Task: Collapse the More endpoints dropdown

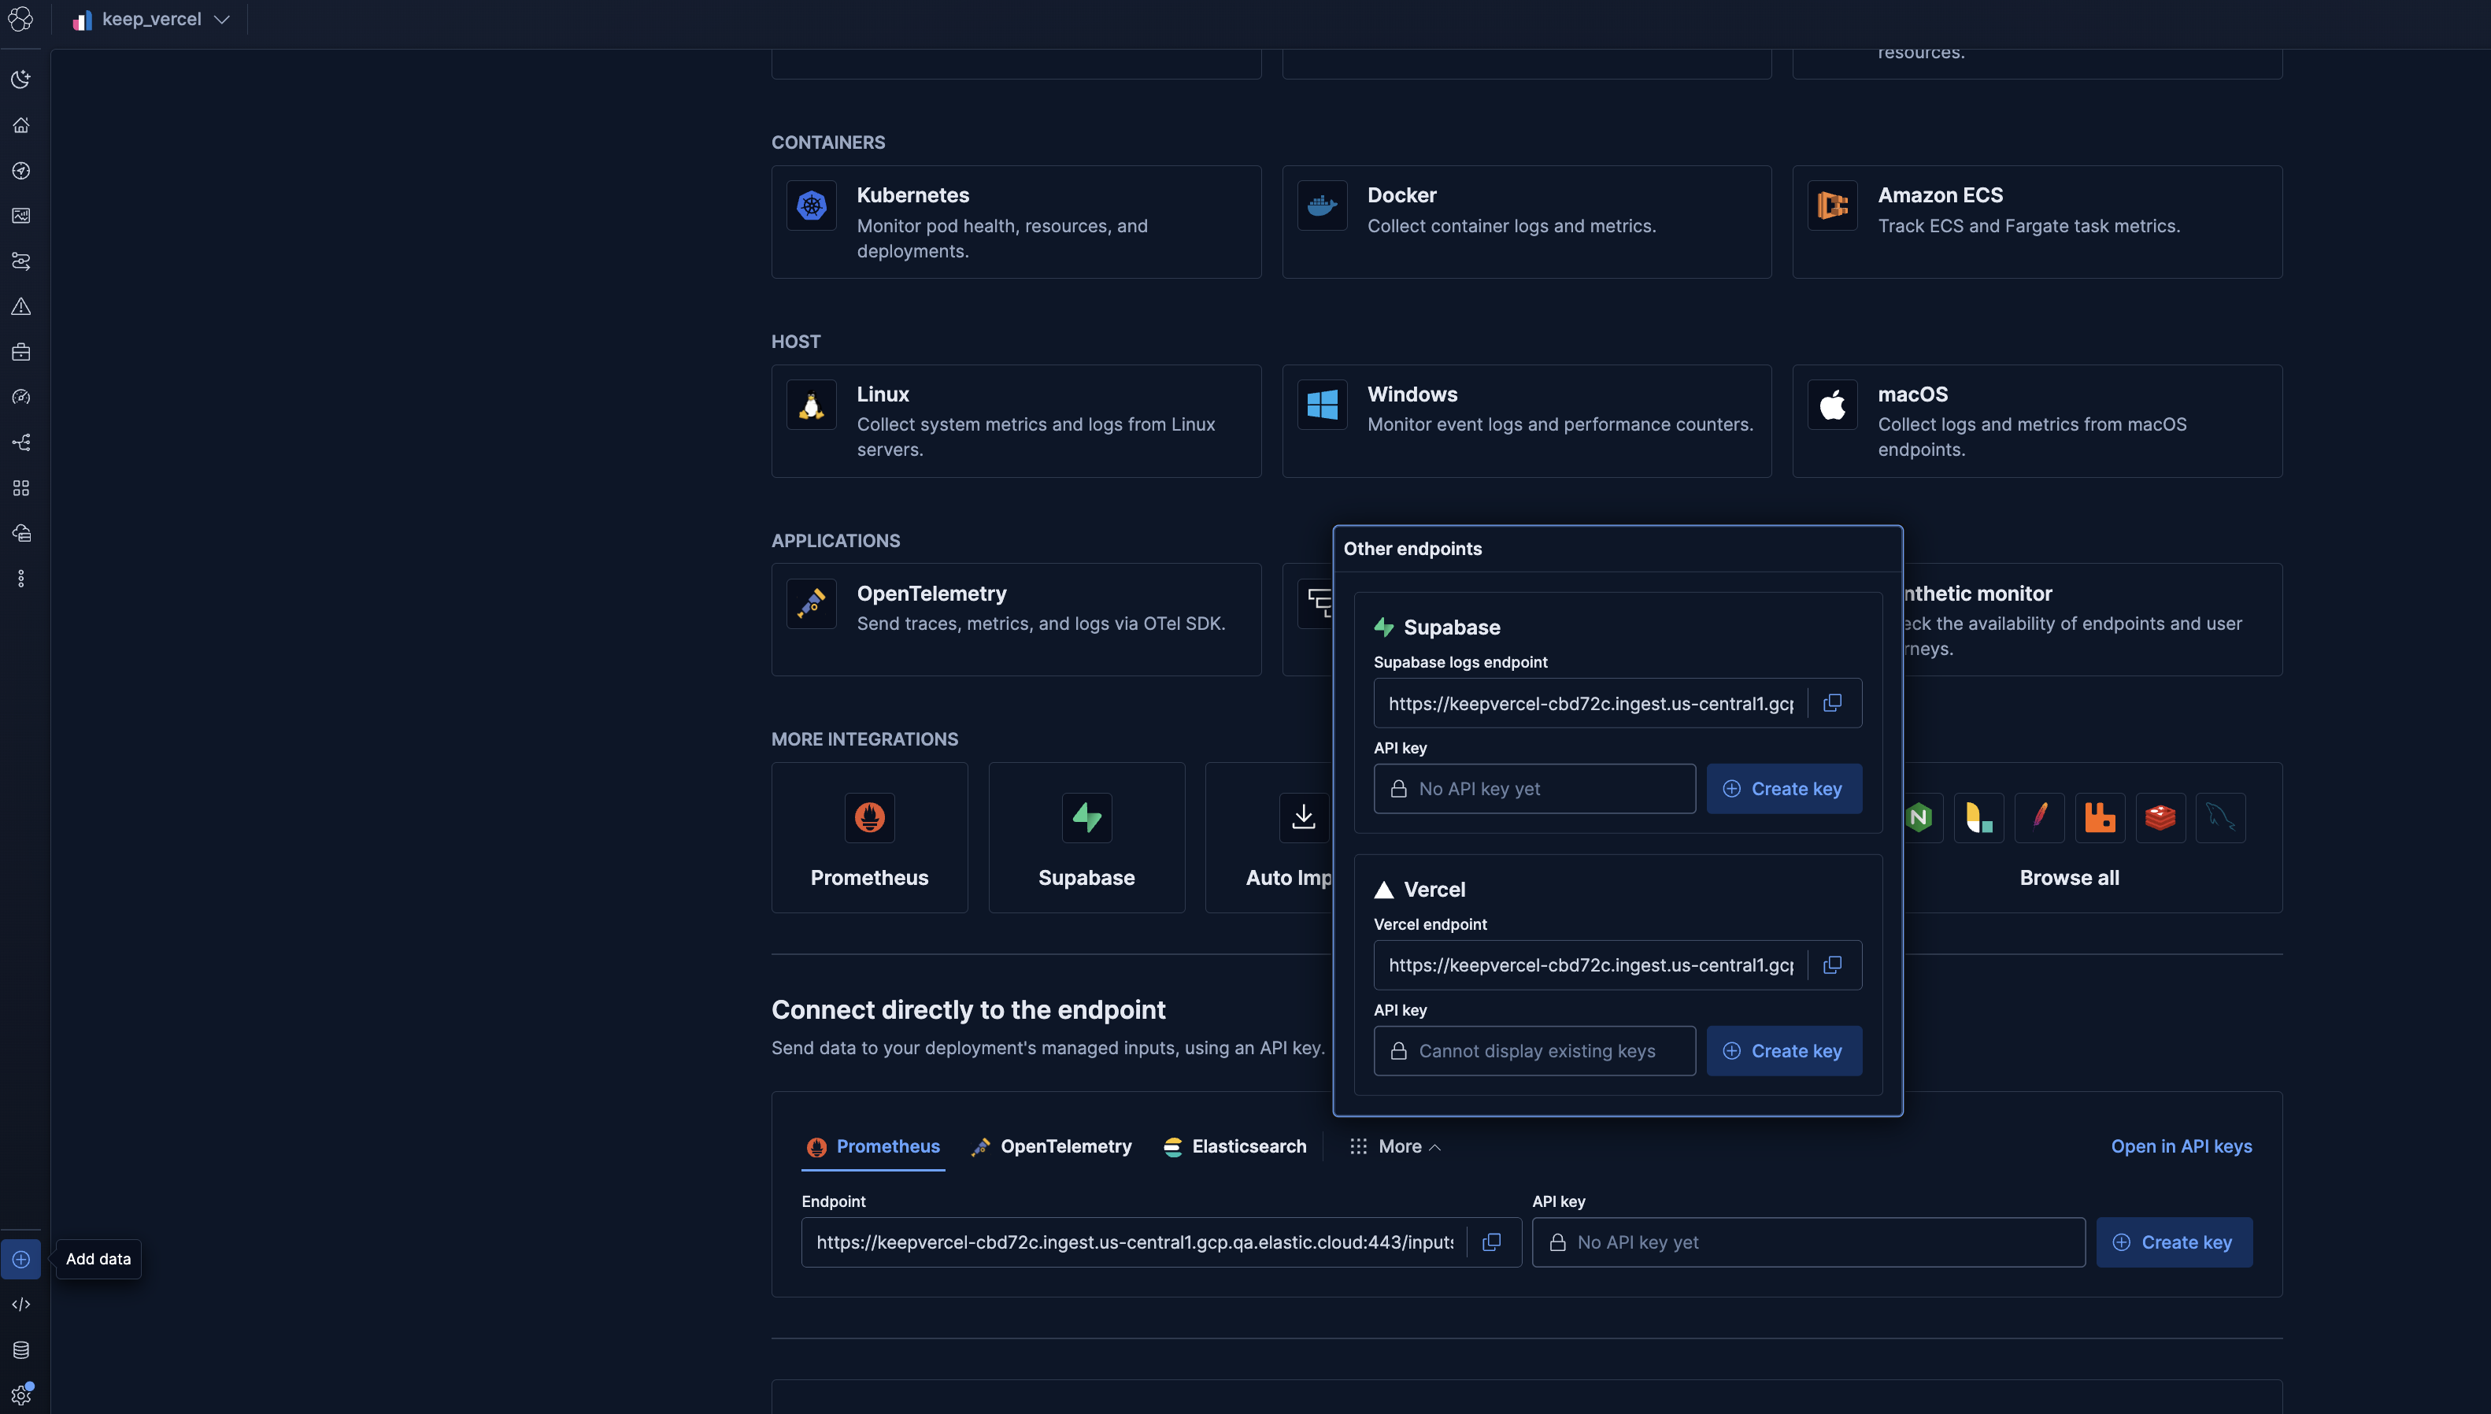Action: [x=1394, y=1147]
